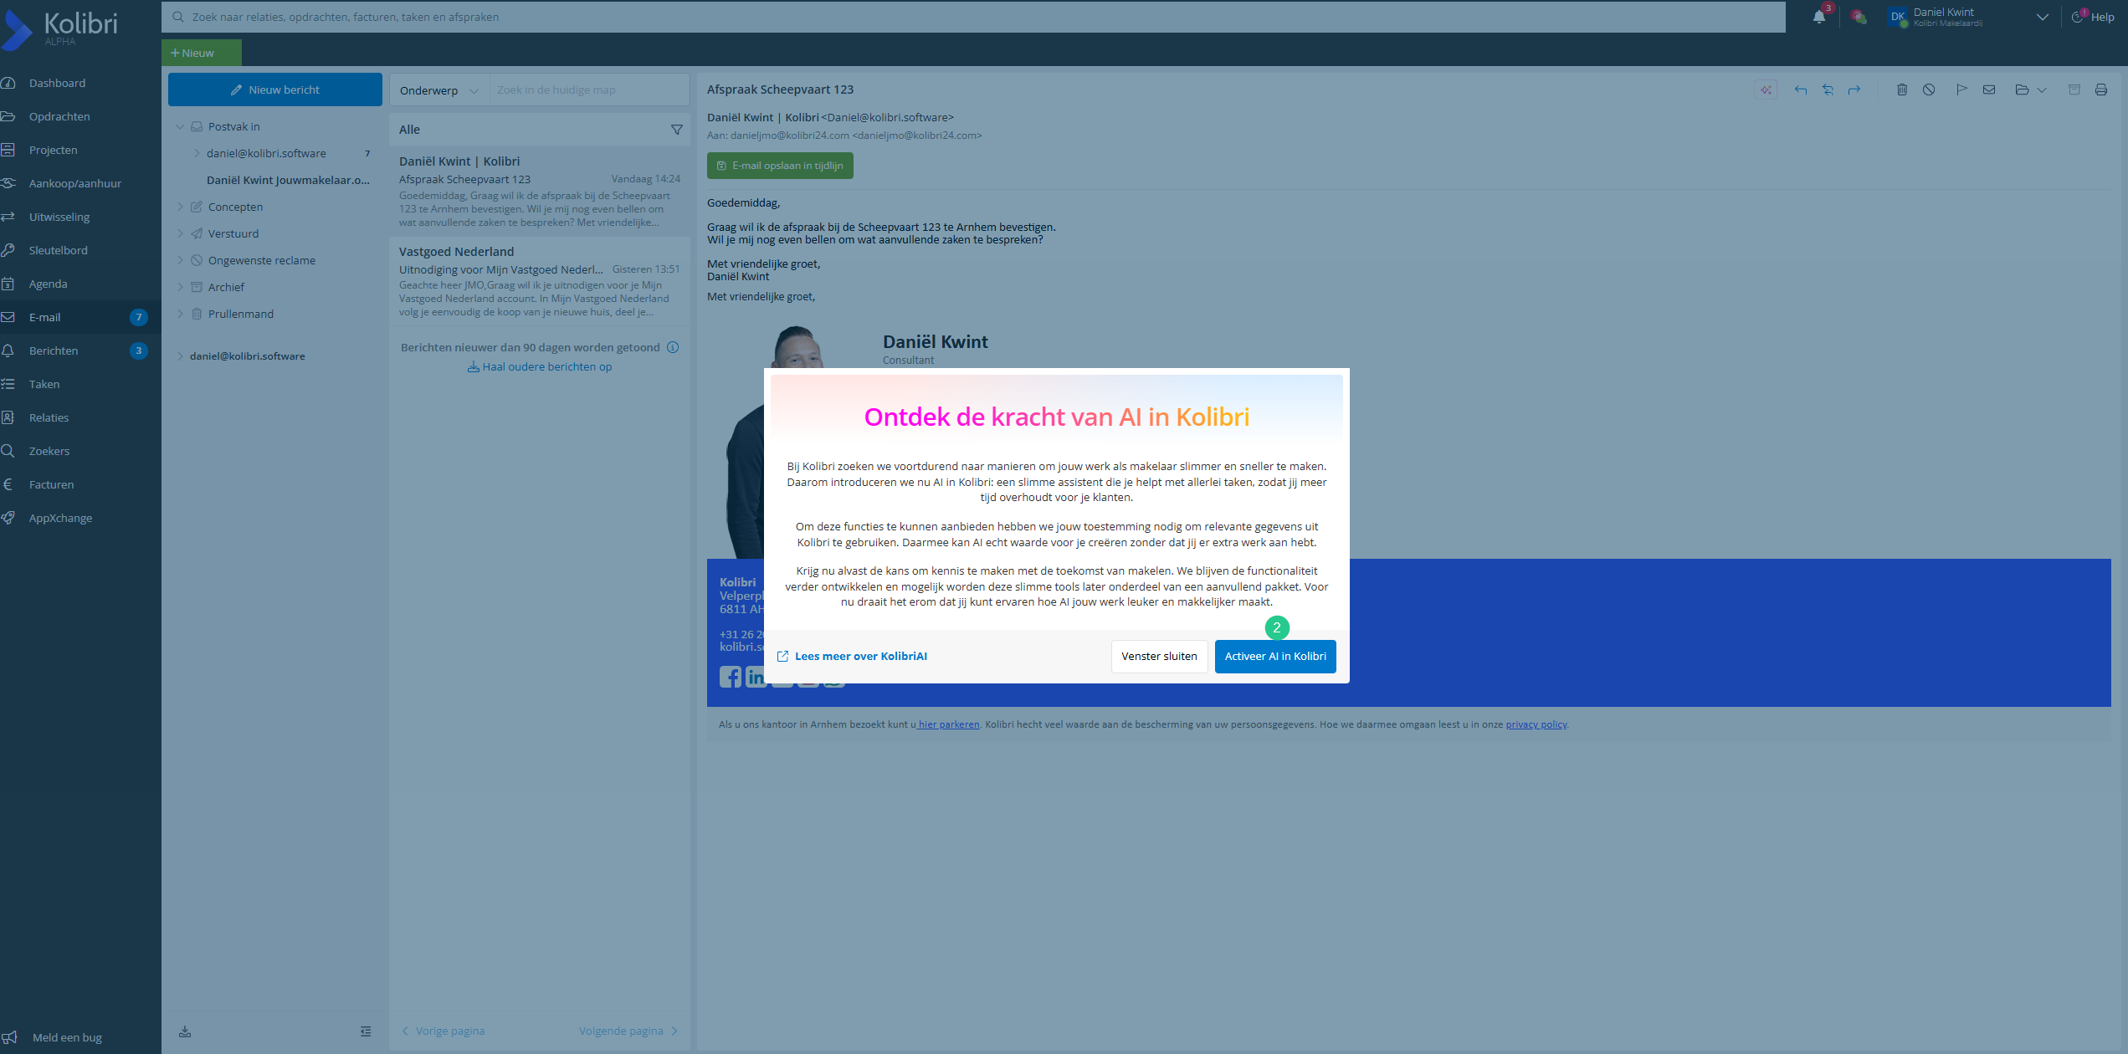The height and width of the screenshot is (1054, 2128).
Task: Select Daniël Kwint Jouwmakelaar.o... mailbox
Action: (288, 180)
